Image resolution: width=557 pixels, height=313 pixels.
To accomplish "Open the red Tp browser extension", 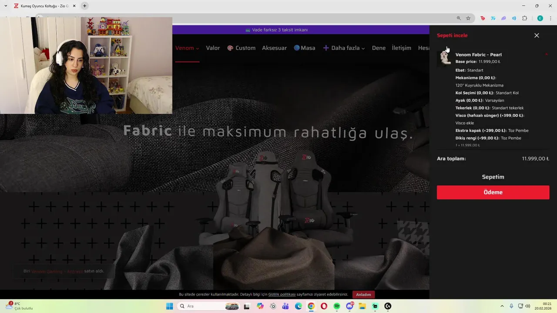I will click(483, 18).
